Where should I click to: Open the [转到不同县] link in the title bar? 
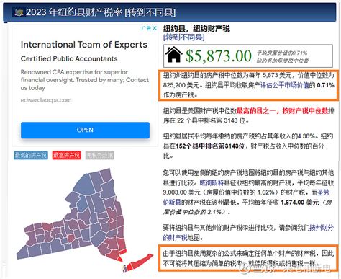[x=150, y=12]
